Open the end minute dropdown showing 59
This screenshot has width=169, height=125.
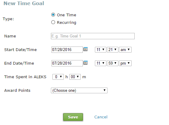click(113, 63)
